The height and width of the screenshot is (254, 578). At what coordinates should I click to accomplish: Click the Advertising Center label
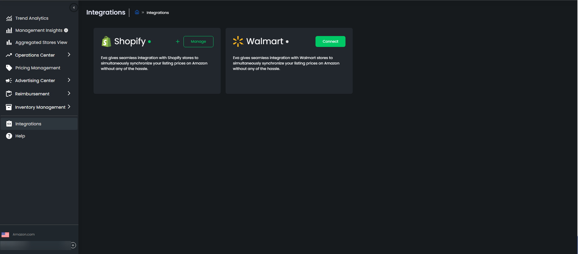click(x=35, y=81)
